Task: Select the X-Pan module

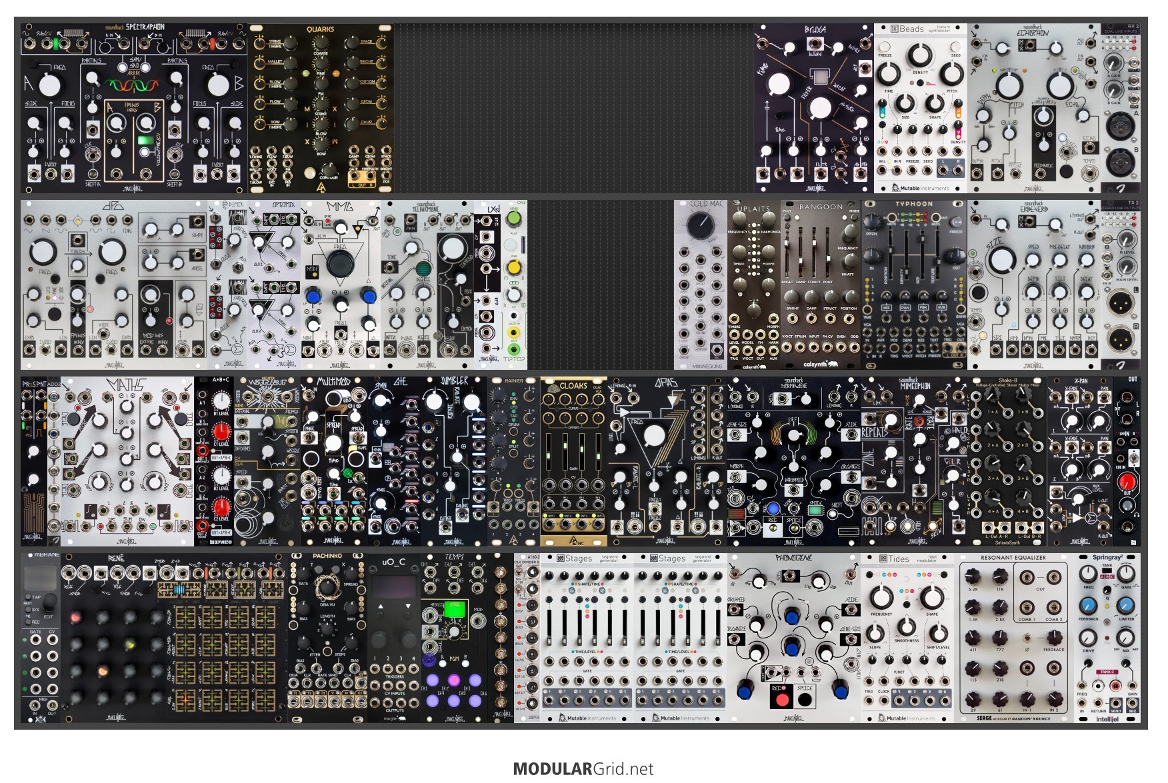Action: click(1081, 462)
